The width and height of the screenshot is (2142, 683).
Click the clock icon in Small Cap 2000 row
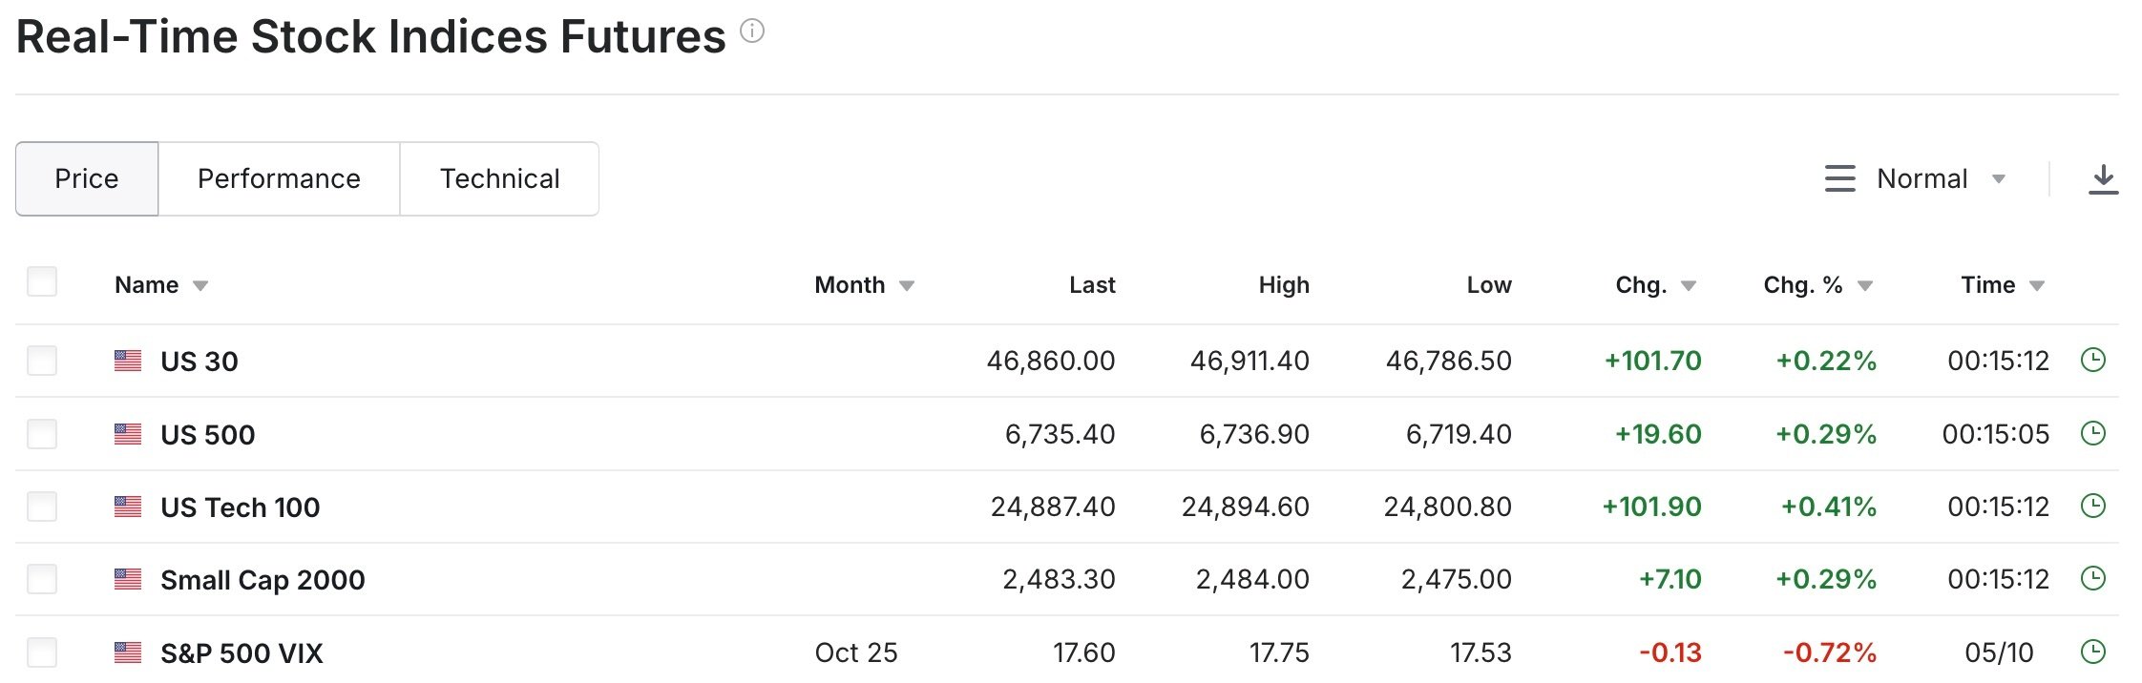[x=2092, y=579]
